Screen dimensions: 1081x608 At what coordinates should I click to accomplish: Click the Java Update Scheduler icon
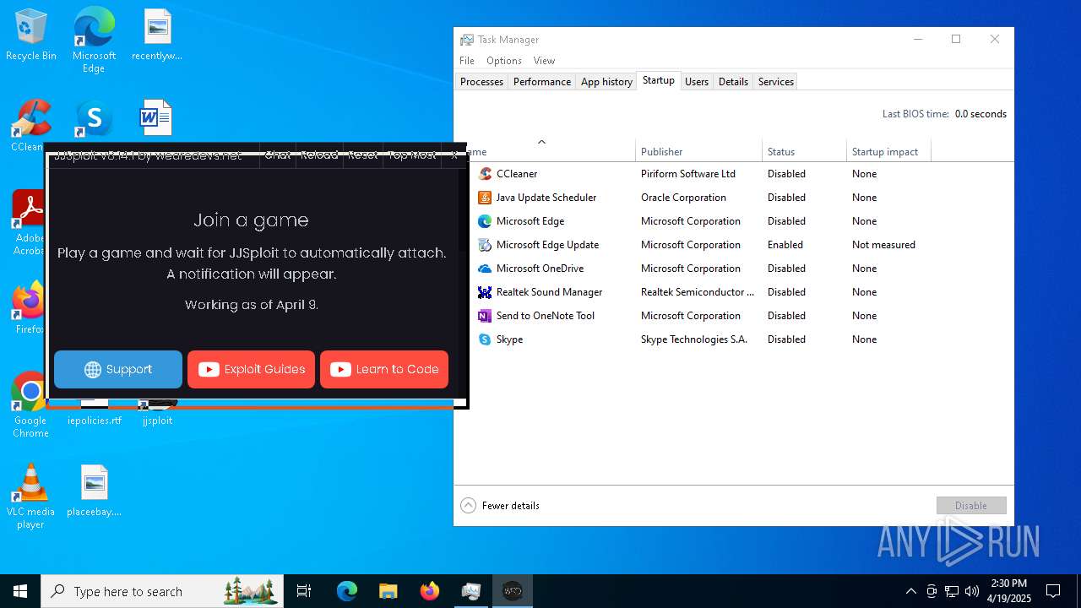(485, 198)
